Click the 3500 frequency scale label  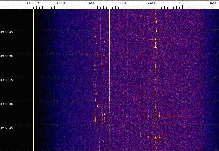(x=213, y=3)
